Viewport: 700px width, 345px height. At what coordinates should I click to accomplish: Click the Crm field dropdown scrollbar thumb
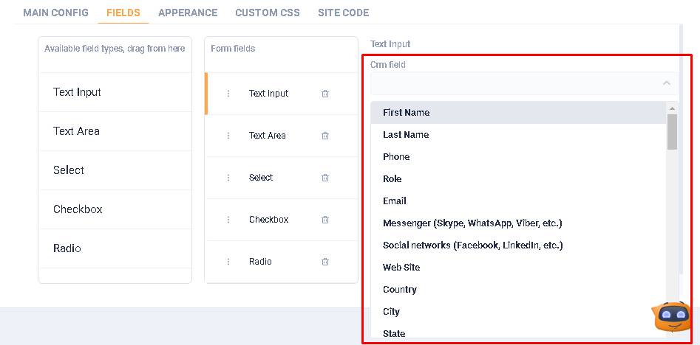click(672, 131)
